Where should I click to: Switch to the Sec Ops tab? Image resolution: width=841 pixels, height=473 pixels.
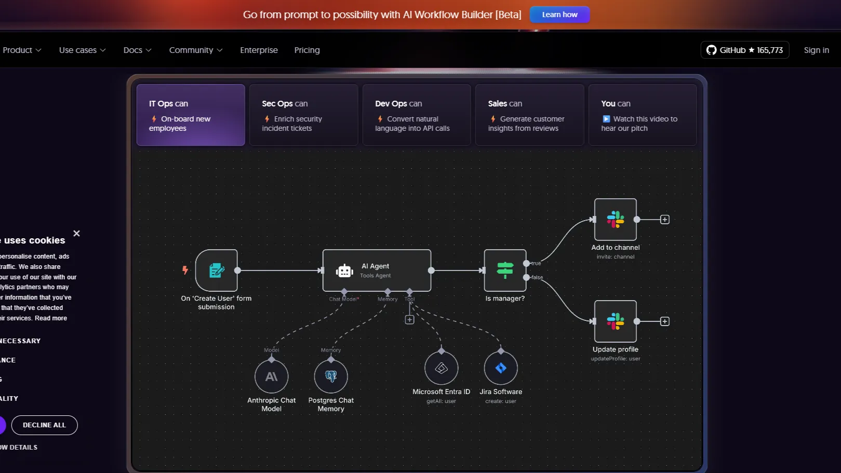303,115
